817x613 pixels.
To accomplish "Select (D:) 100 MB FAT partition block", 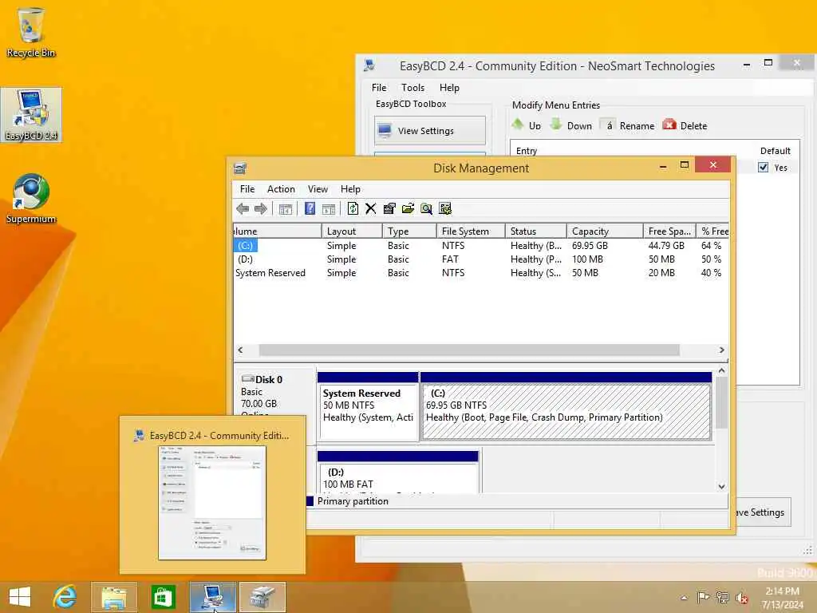I will pos(398,473).
